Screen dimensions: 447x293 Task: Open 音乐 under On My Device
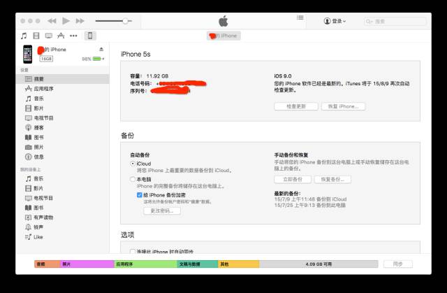point(63,178)
